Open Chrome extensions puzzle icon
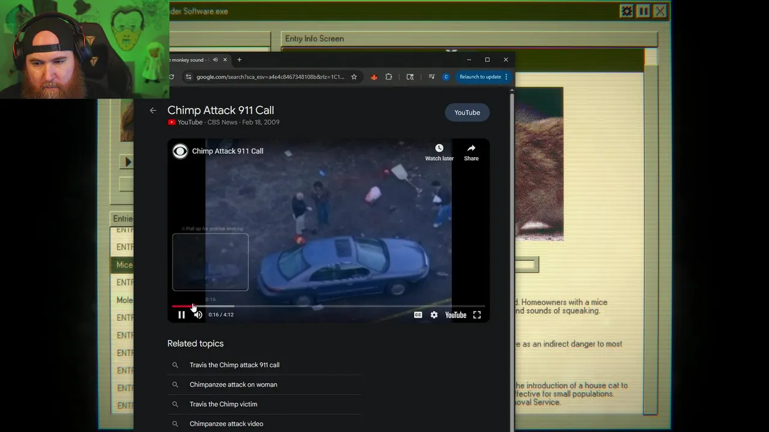Image resolution: width=769 pixels, height=432 pixels. tap(389, 77)
